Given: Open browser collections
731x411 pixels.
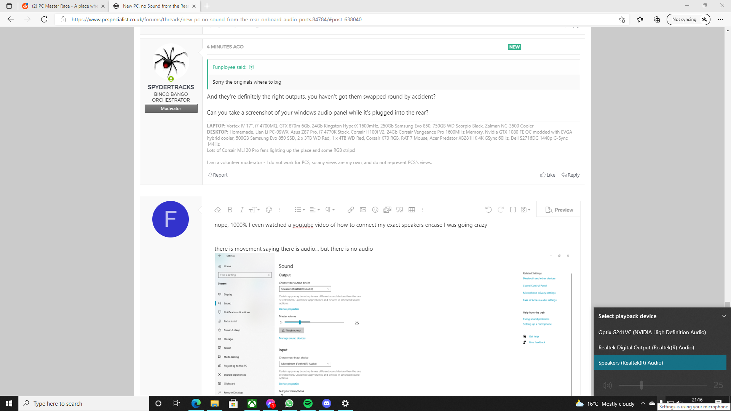Looking at the screenshot, I should pos(657,19).
